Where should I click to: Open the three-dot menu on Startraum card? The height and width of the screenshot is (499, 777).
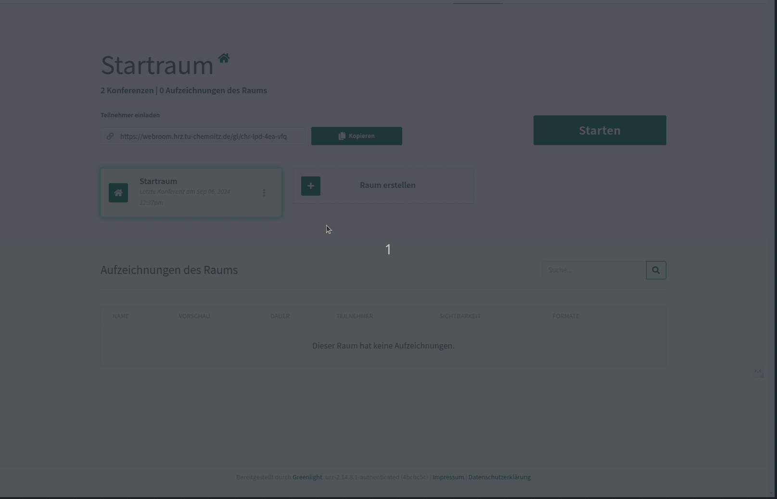pos(264,193)
